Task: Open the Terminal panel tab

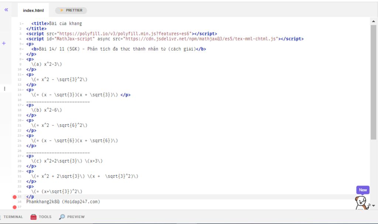Action: (x=13, y=217)
